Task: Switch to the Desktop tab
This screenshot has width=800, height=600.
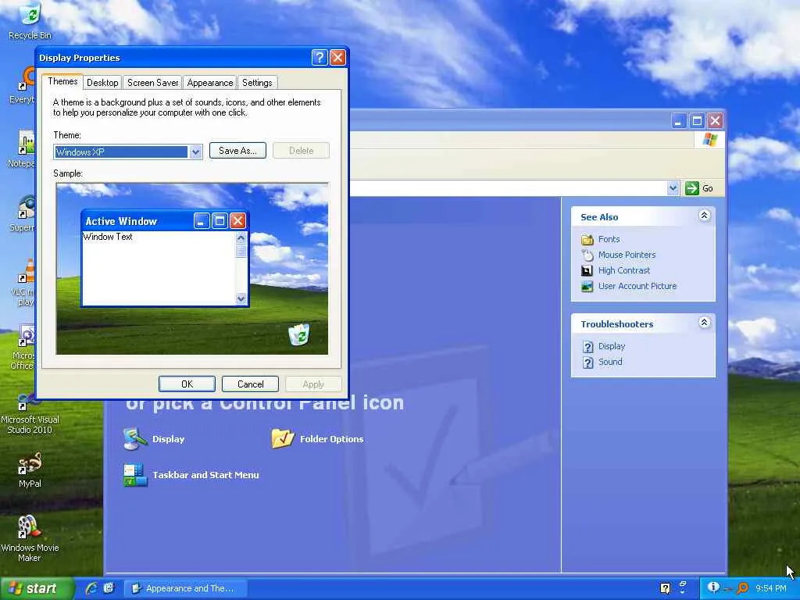Action: coord(102,83)
